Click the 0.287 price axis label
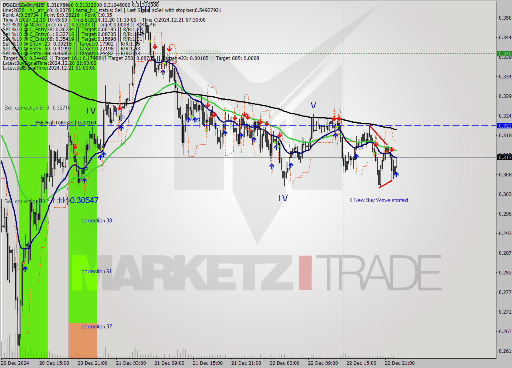512x368 pixels. pyautogui.click(x=505, y=253)
